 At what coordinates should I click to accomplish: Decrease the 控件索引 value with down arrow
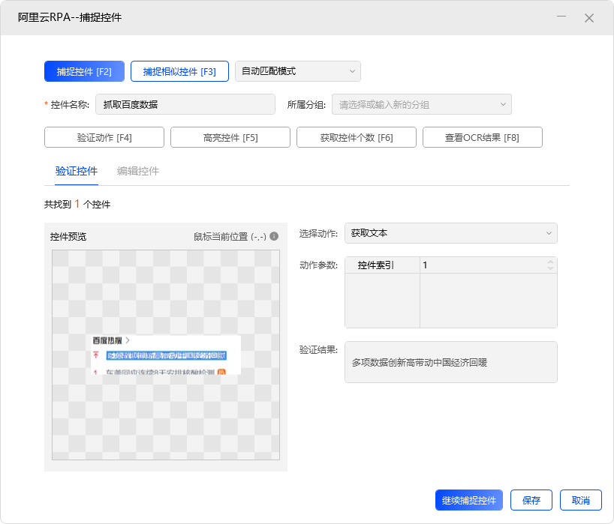(x=550, y=268)
